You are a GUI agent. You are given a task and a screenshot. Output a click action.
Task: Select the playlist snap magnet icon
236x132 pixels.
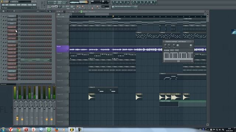click(60, 11)
